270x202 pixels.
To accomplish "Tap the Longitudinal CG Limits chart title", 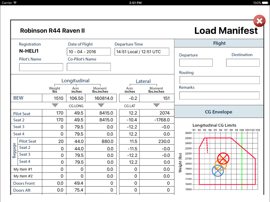I will coord(214,125).
